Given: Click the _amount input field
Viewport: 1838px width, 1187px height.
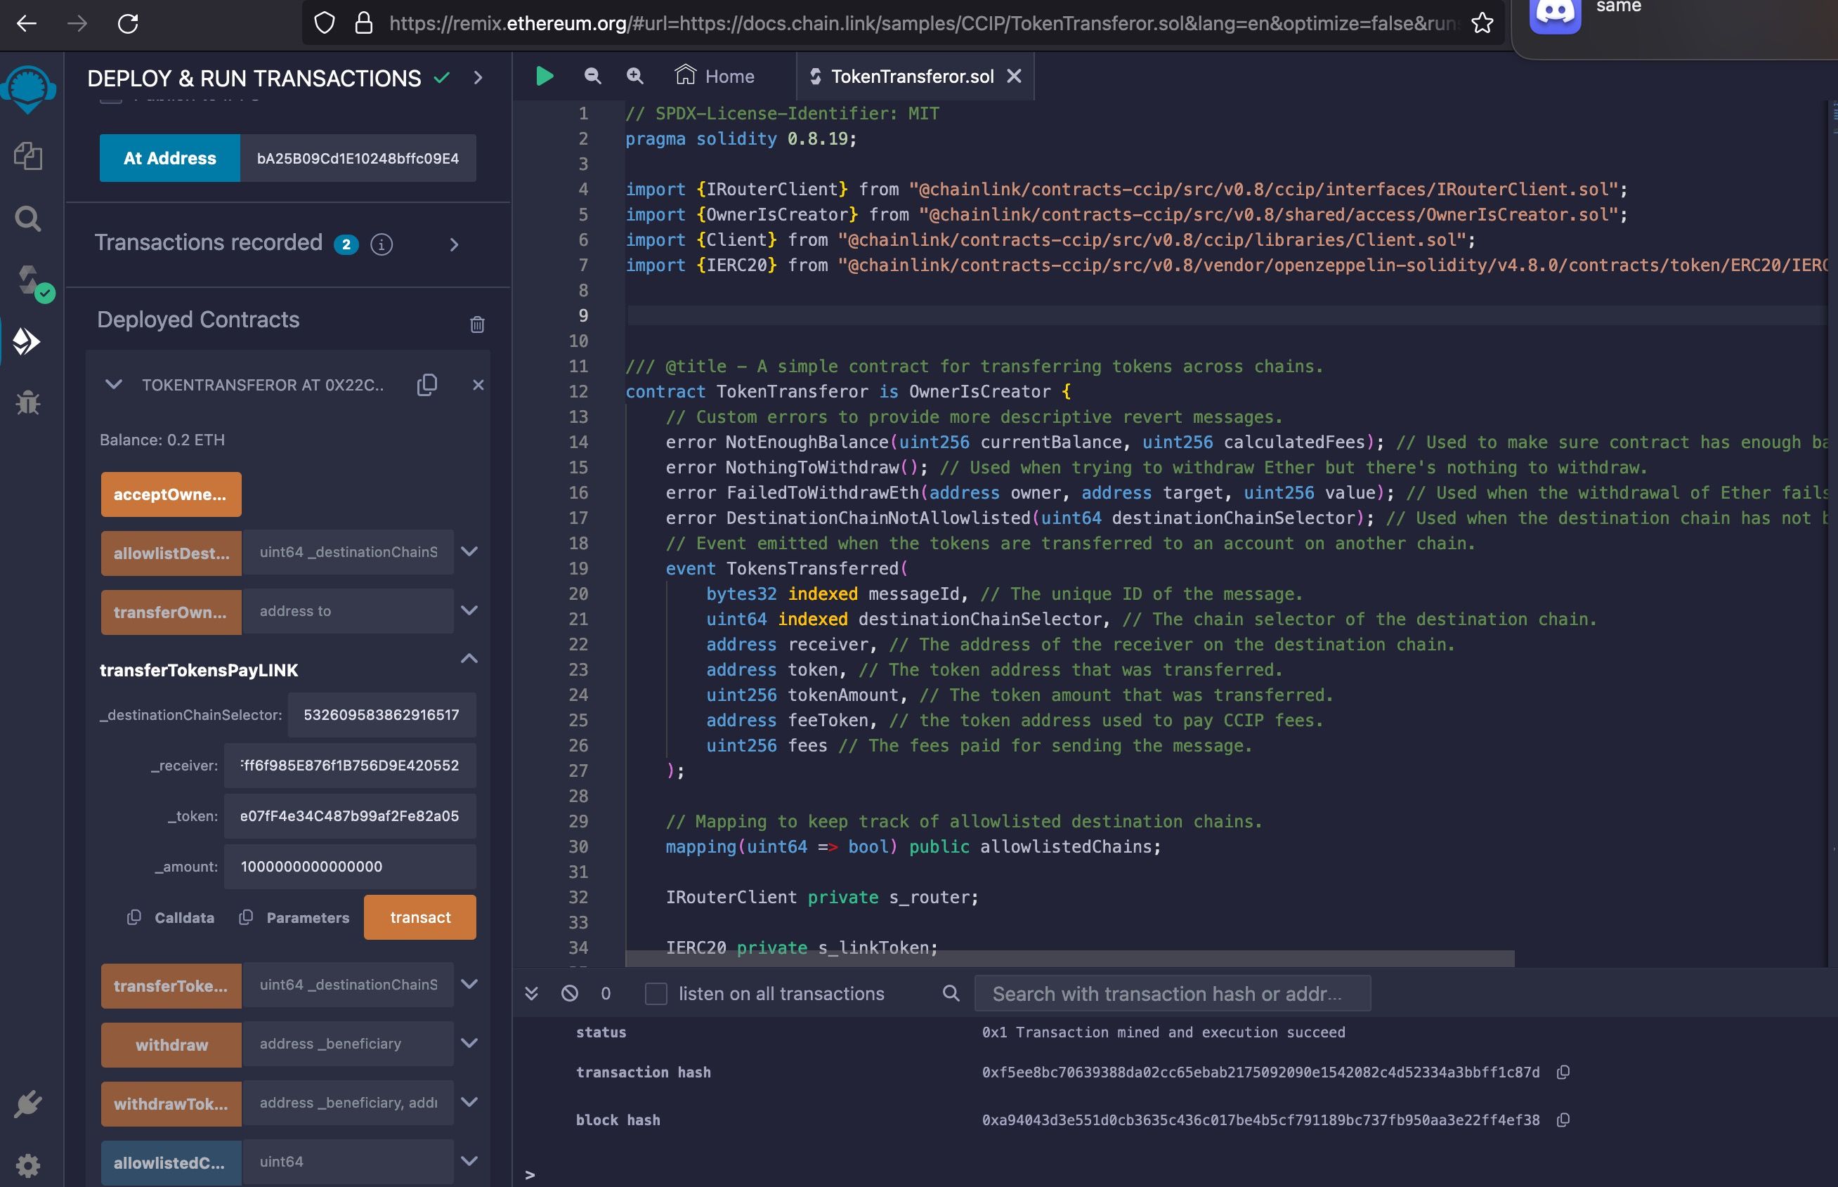Looking at the screenshot, I should [x=352, y=865].
